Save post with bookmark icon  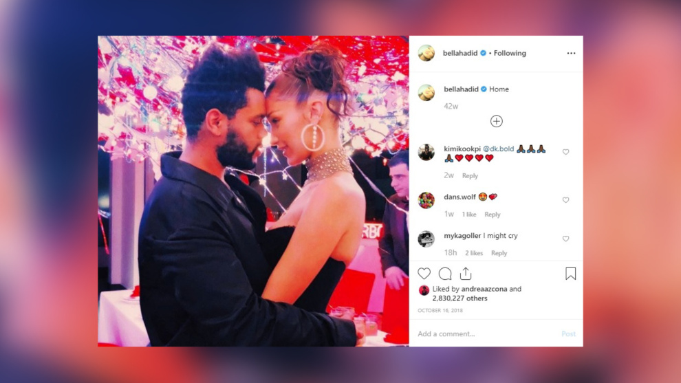[x=571, y=274]
